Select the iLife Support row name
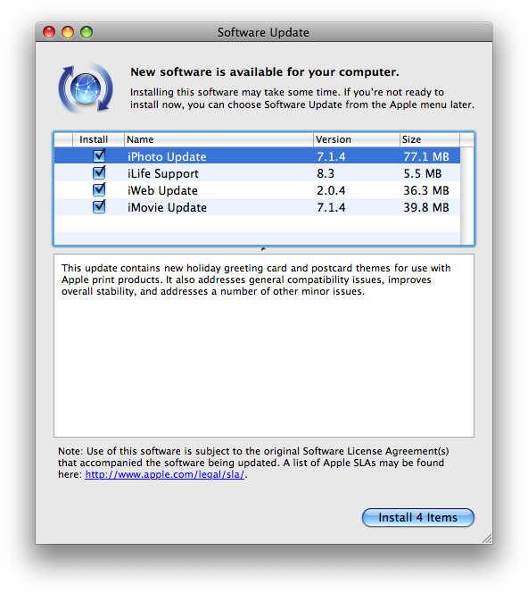 pyautogui.click(x=163, y=173)
